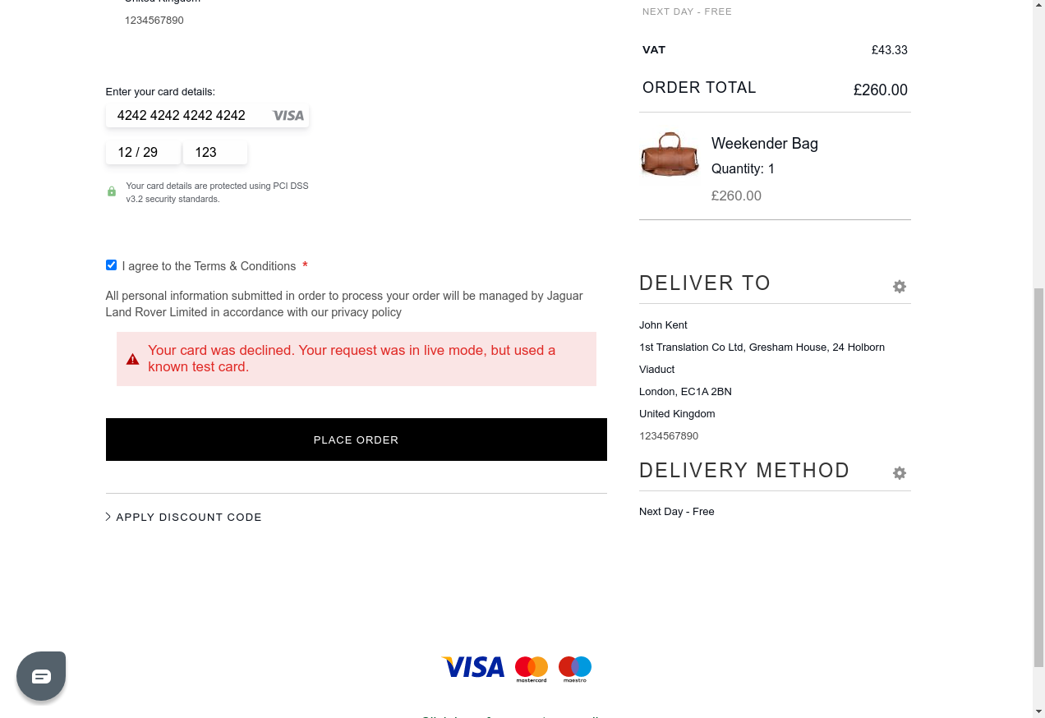Click the Weekender Bag thumbnail image
Viewport: 1045px width, 718px height.
click(670, 154)
